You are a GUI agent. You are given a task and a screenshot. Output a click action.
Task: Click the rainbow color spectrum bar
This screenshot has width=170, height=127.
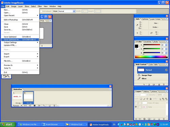point(151,57)
